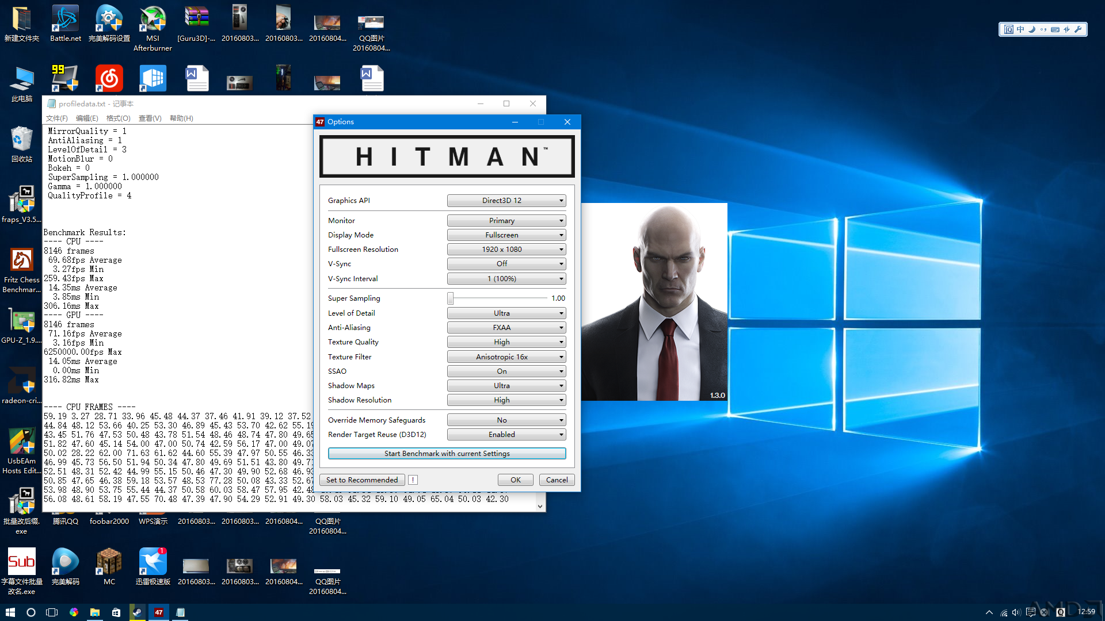Click Start Benchmark with current Settings
Viewport: 1105px width, 621px height.
coord(447,454)
